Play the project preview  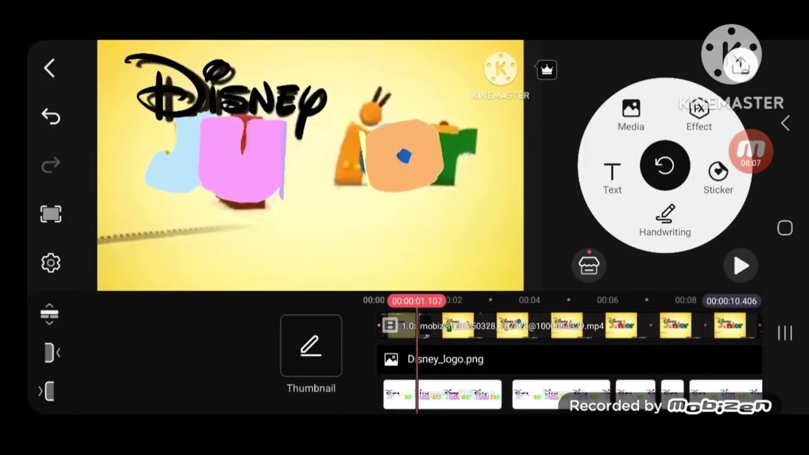[x=741, y=266]
